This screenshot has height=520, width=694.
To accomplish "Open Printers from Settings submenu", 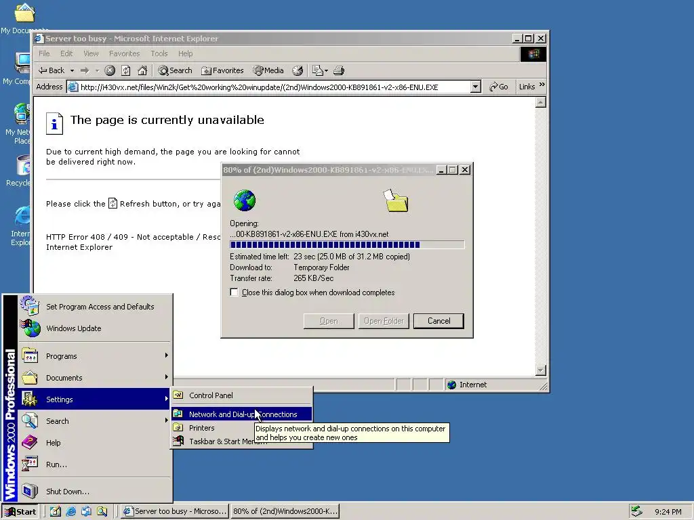I will (x=213, y=428).
